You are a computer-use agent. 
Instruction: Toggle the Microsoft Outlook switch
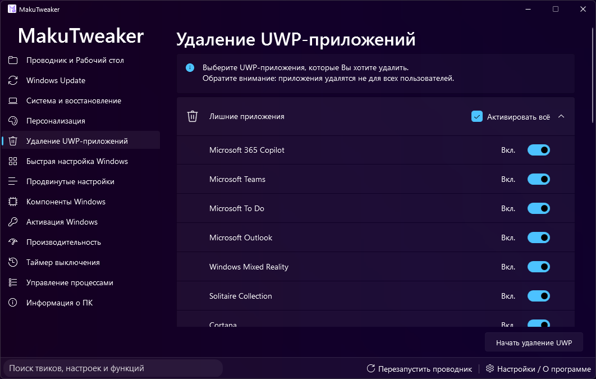click(x=539, y=238)
